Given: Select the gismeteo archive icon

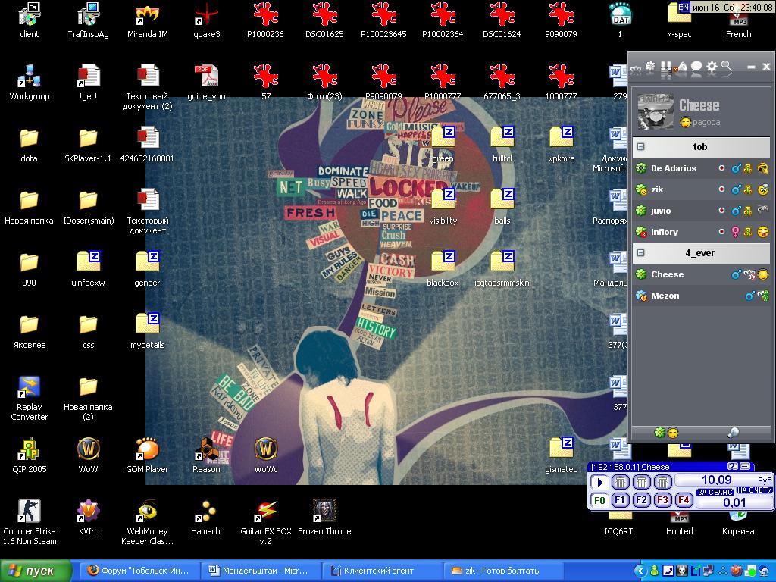Looking at the screenshot, I should pos(562,455).
